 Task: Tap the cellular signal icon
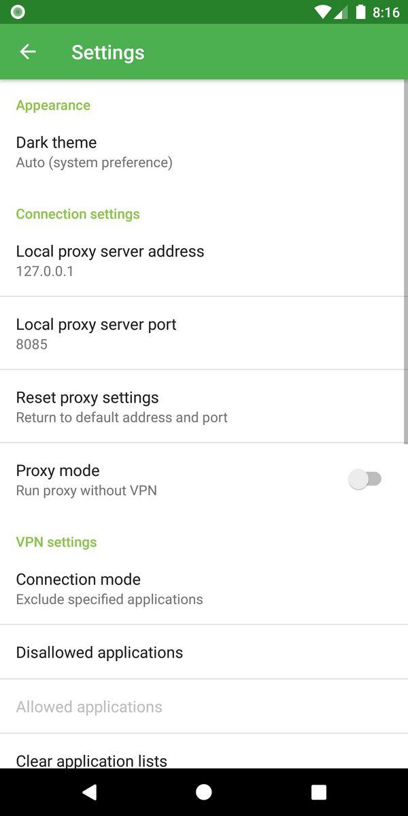click(341, 12)
